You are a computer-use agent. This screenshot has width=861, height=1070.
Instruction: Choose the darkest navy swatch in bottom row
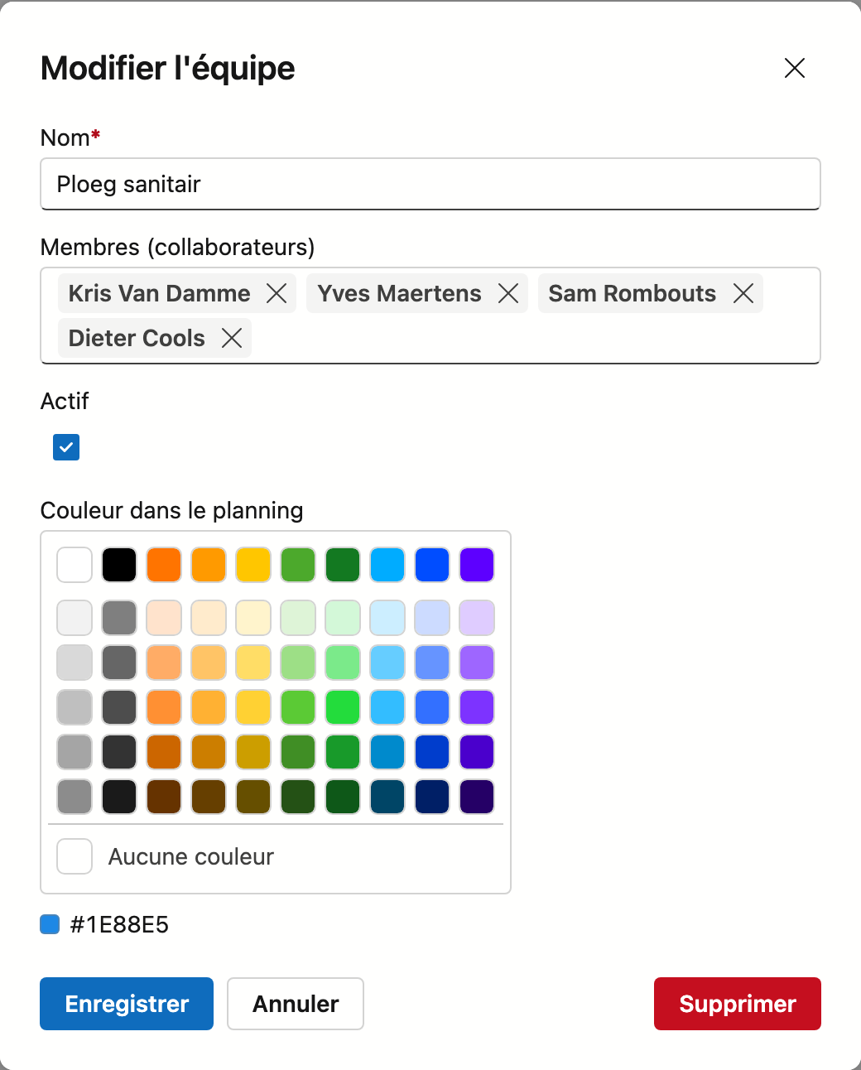[432, 797]
